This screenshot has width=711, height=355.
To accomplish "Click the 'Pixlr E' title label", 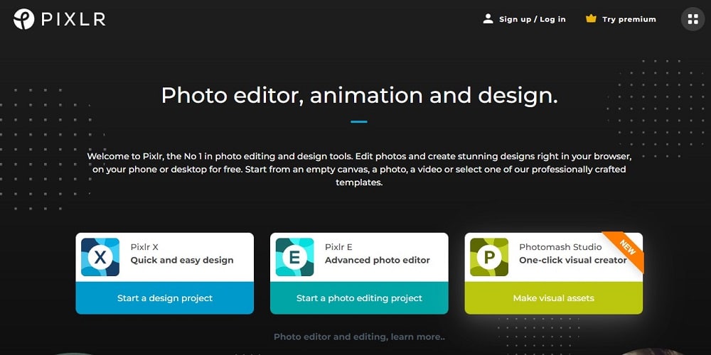I will tap(338, 247).
